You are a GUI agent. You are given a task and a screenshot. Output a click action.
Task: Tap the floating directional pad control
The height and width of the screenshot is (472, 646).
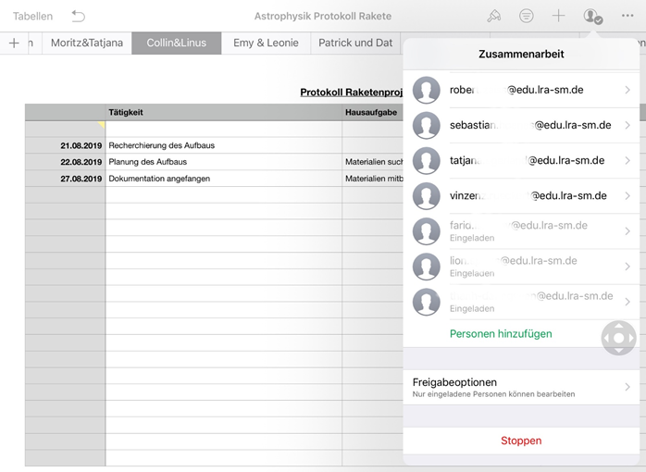[x=619, y=338]
